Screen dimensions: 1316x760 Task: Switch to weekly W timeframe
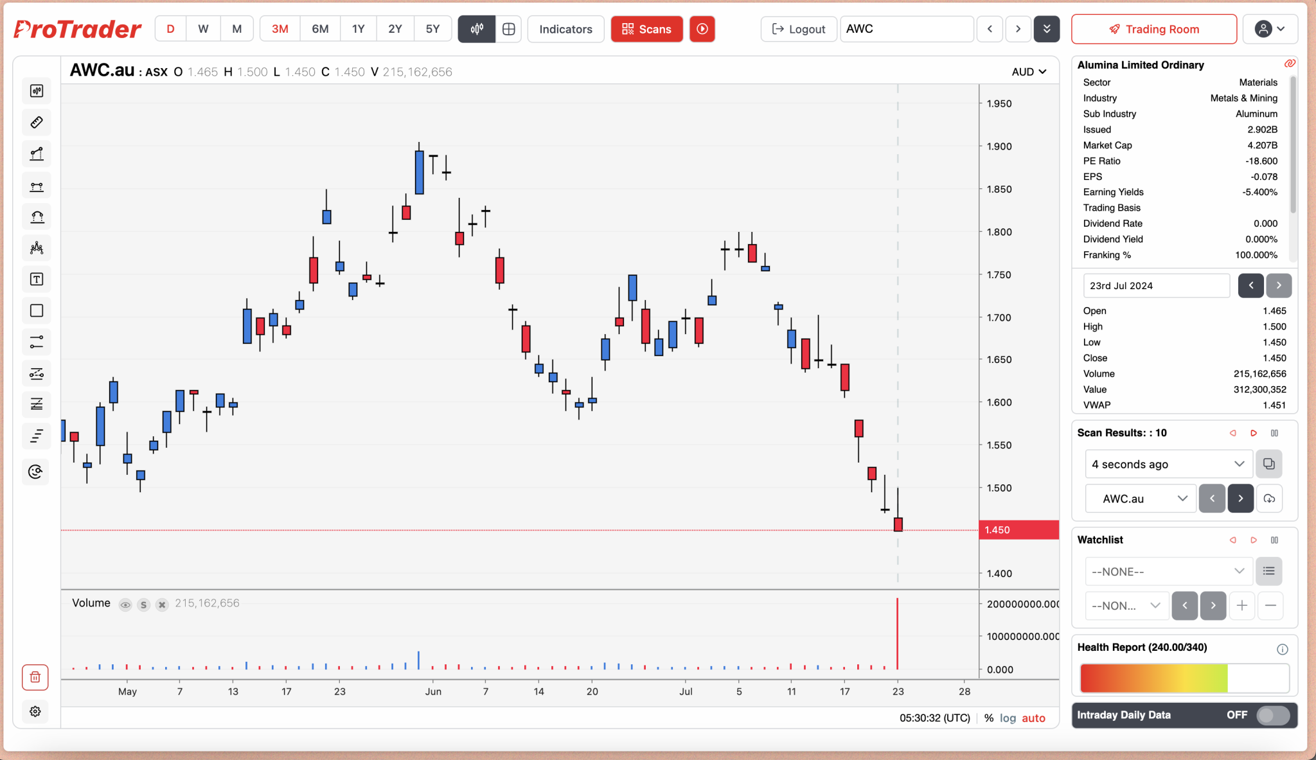(x=203, y=29)
